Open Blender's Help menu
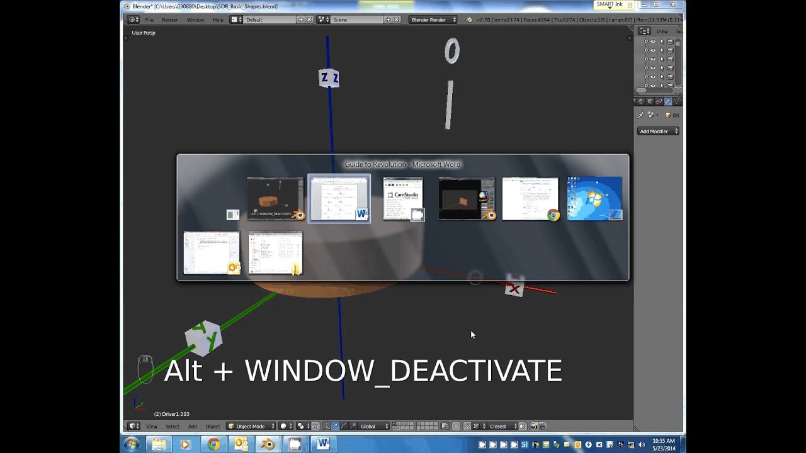The height and width of the screenshot is (453, 806). (x=218, y=20)
